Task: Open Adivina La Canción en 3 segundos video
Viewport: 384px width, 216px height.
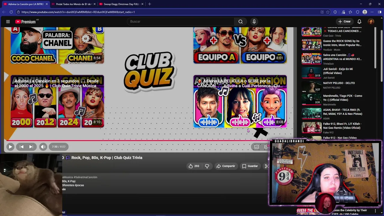Action: pos(57,101)
